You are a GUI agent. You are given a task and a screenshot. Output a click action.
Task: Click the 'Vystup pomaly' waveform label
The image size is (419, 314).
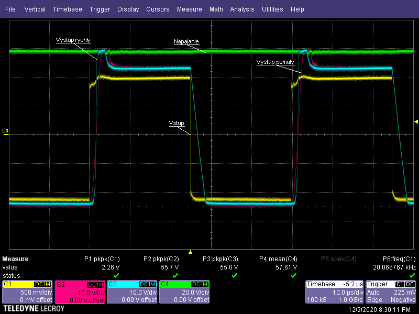pyautogui.click(x=275, y=62)
